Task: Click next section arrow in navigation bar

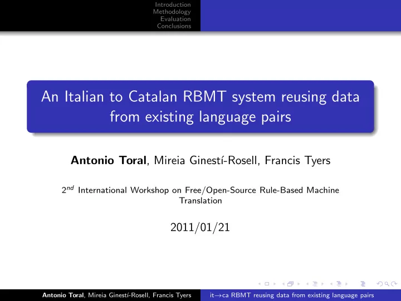Action: click(x=346, y=284)
